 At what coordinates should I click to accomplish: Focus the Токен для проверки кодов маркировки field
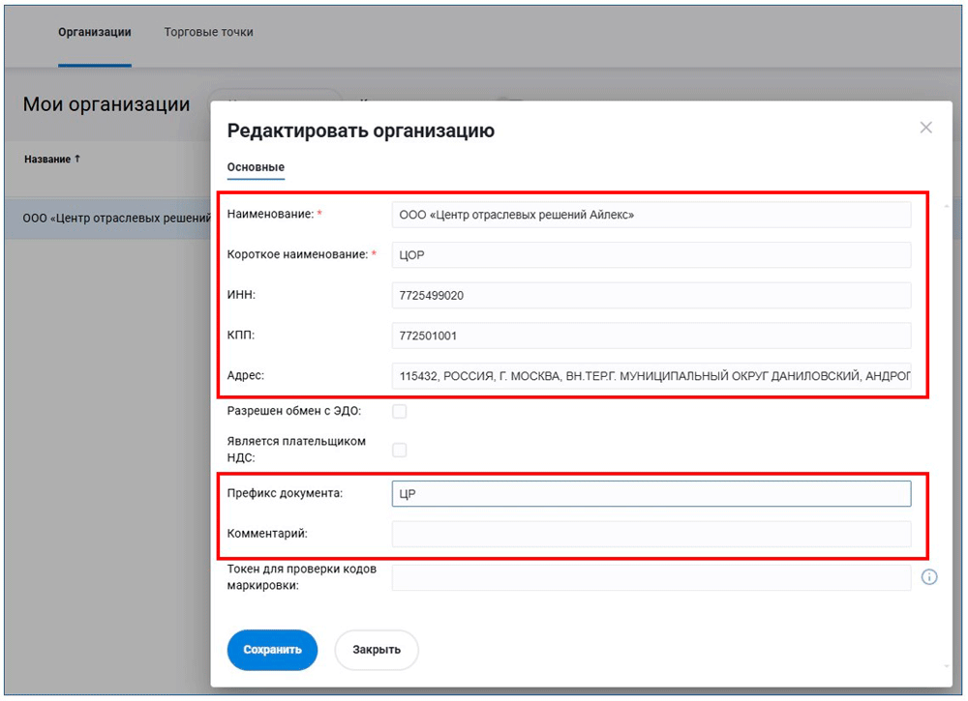[650, 577]
